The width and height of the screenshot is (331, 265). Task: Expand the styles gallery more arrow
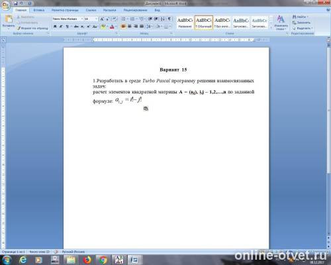pos(271,28)
